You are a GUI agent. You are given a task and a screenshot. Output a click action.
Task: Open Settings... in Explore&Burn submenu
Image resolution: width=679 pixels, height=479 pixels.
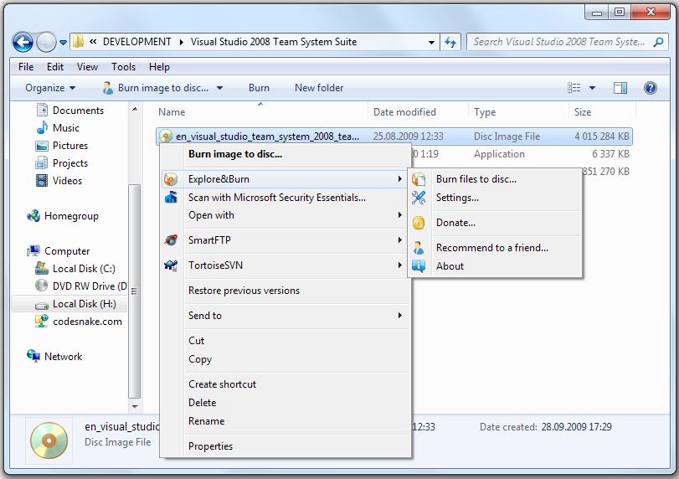[495, 198]
